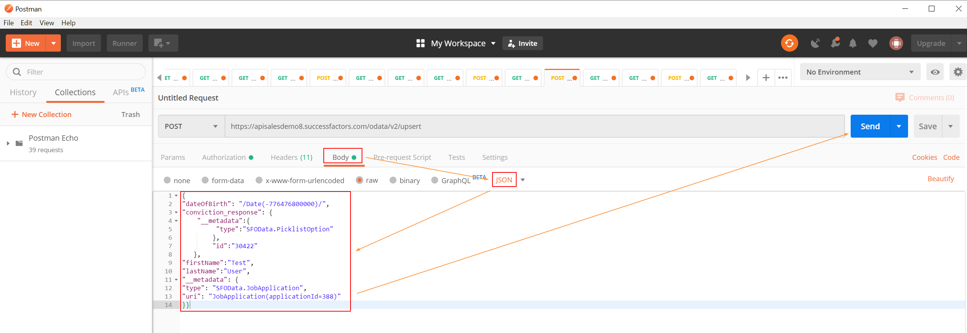Viewport: 967px width, 333px height.
Task: Click the Save button
Action: click(x=928, y=126)
